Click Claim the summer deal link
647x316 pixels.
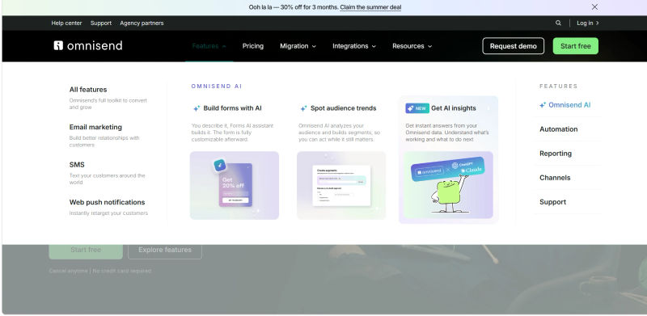coord(370,7)
